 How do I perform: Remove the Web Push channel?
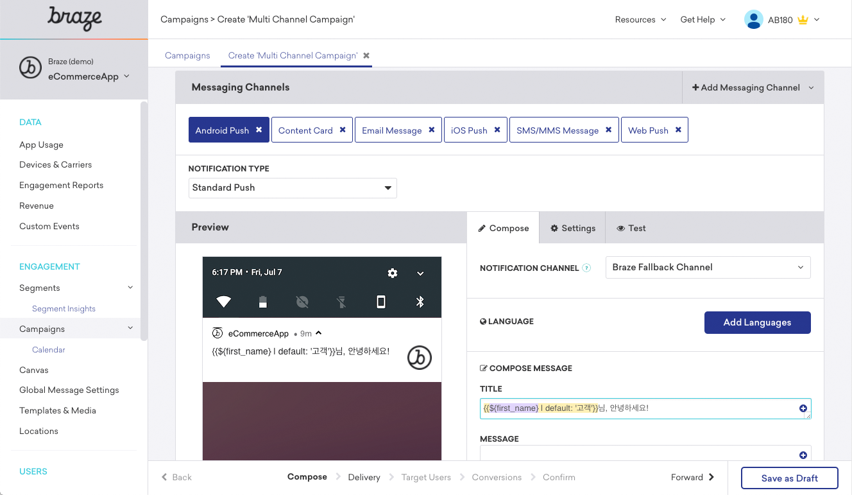(x=678, y=130)
